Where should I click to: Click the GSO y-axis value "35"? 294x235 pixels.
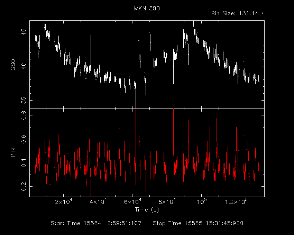(24, 101)
